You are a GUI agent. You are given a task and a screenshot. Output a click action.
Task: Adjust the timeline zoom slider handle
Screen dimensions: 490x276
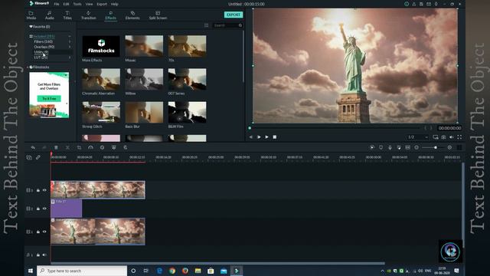436,147
